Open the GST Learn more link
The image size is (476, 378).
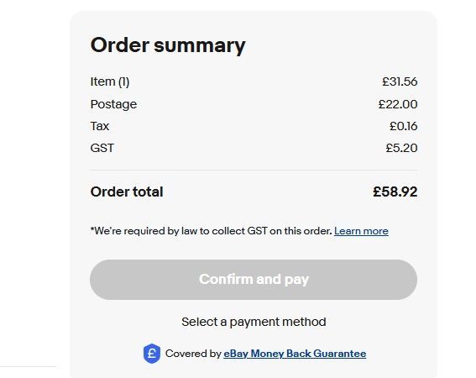click(x=361, y=231)
